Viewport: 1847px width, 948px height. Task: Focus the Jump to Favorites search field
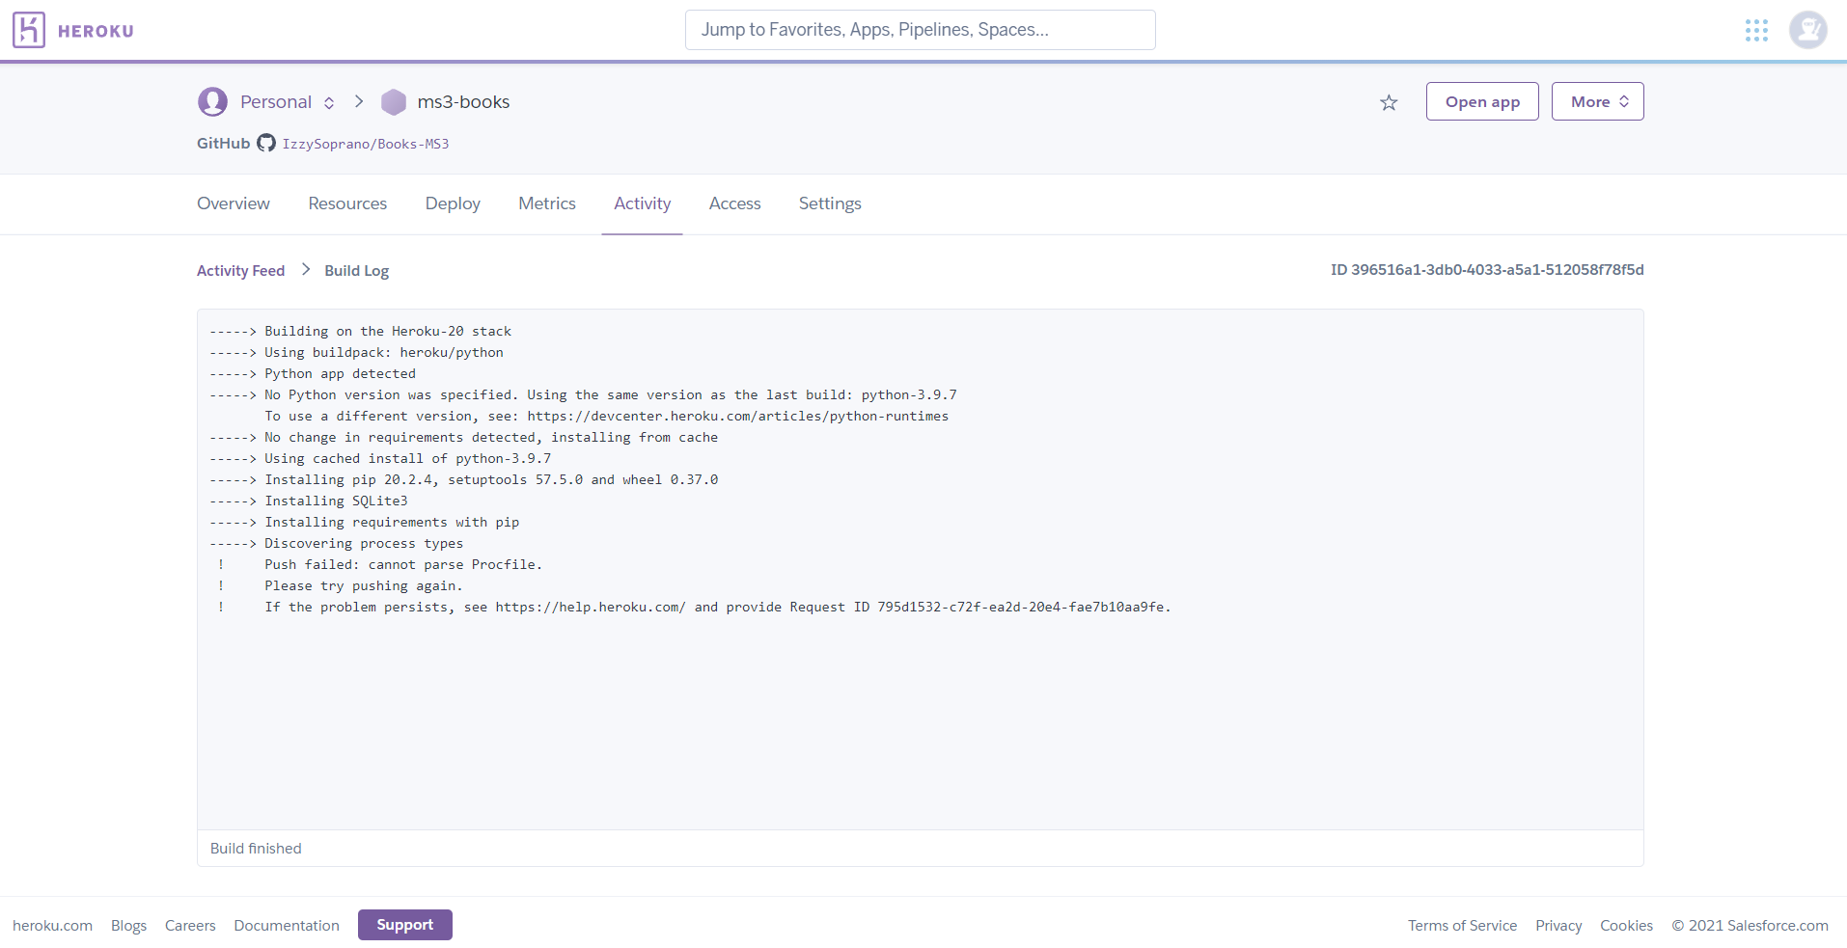click(920, 30)
